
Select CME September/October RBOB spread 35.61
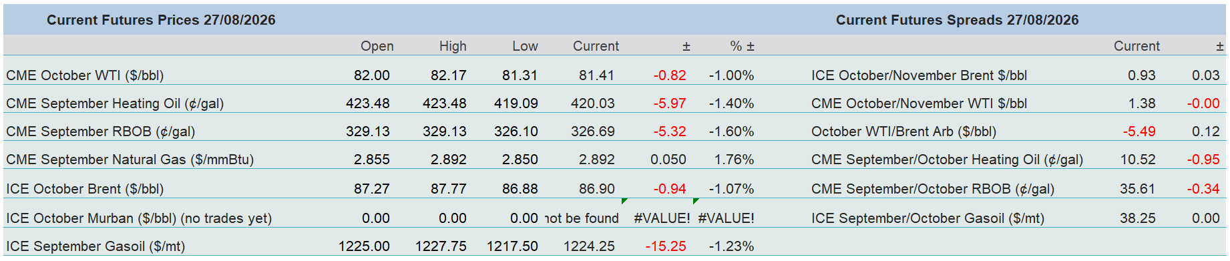1138,189
